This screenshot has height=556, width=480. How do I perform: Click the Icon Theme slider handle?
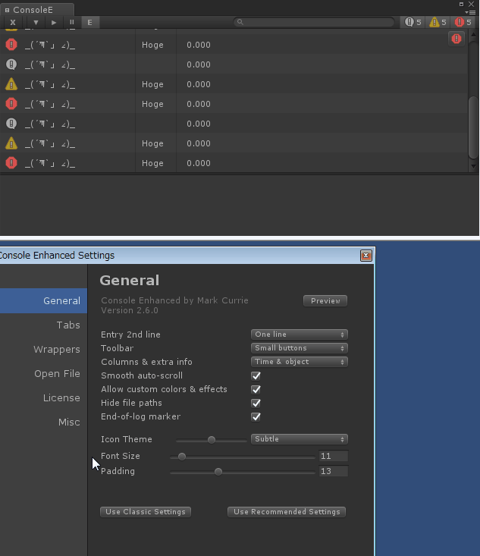[212, 440]
